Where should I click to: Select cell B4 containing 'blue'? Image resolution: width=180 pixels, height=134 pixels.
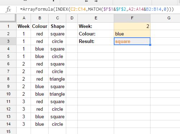pos(40,49)
